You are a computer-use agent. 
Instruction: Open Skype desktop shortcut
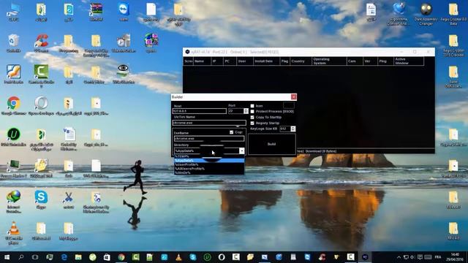41,199
